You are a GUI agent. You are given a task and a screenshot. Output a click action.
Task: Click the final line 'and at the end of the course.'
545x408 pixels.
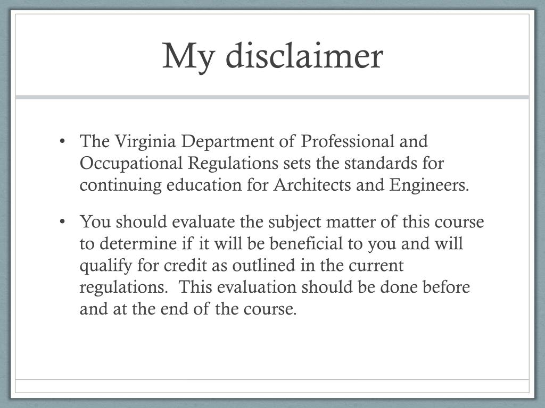(x=188, y=309)
